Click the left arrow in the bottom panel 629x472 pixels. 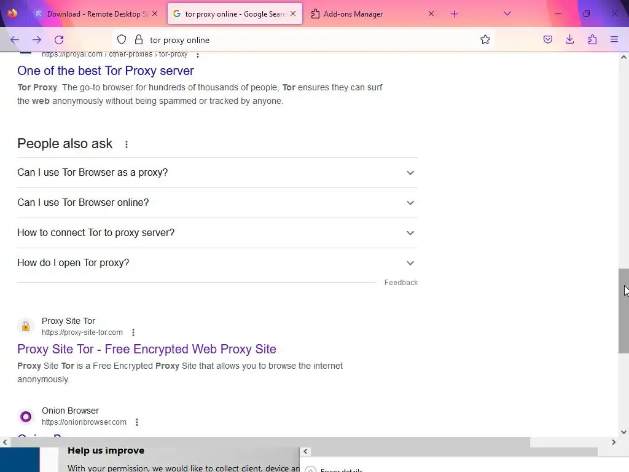coord(306,452)
